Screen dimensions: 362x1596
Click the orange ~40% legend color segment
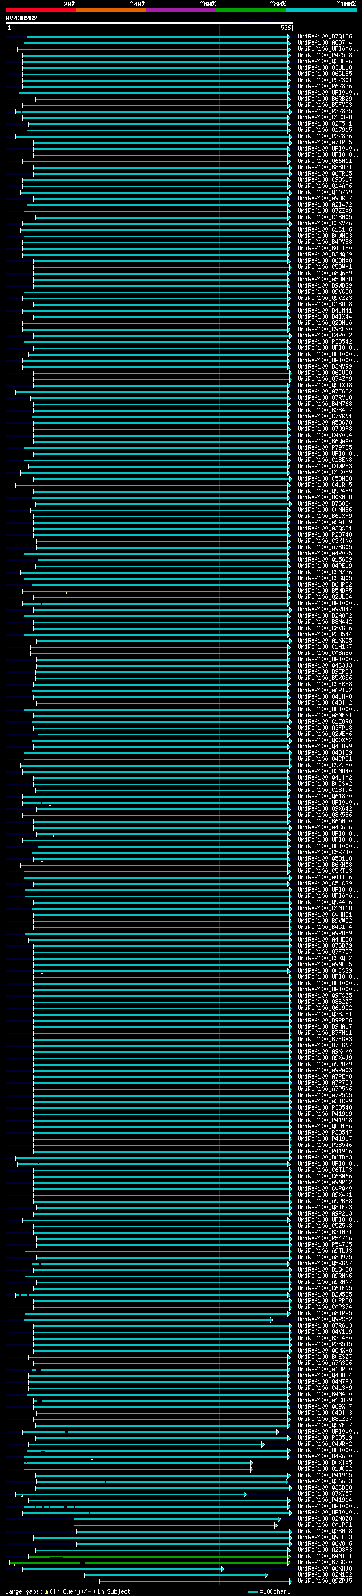(111, 10)
